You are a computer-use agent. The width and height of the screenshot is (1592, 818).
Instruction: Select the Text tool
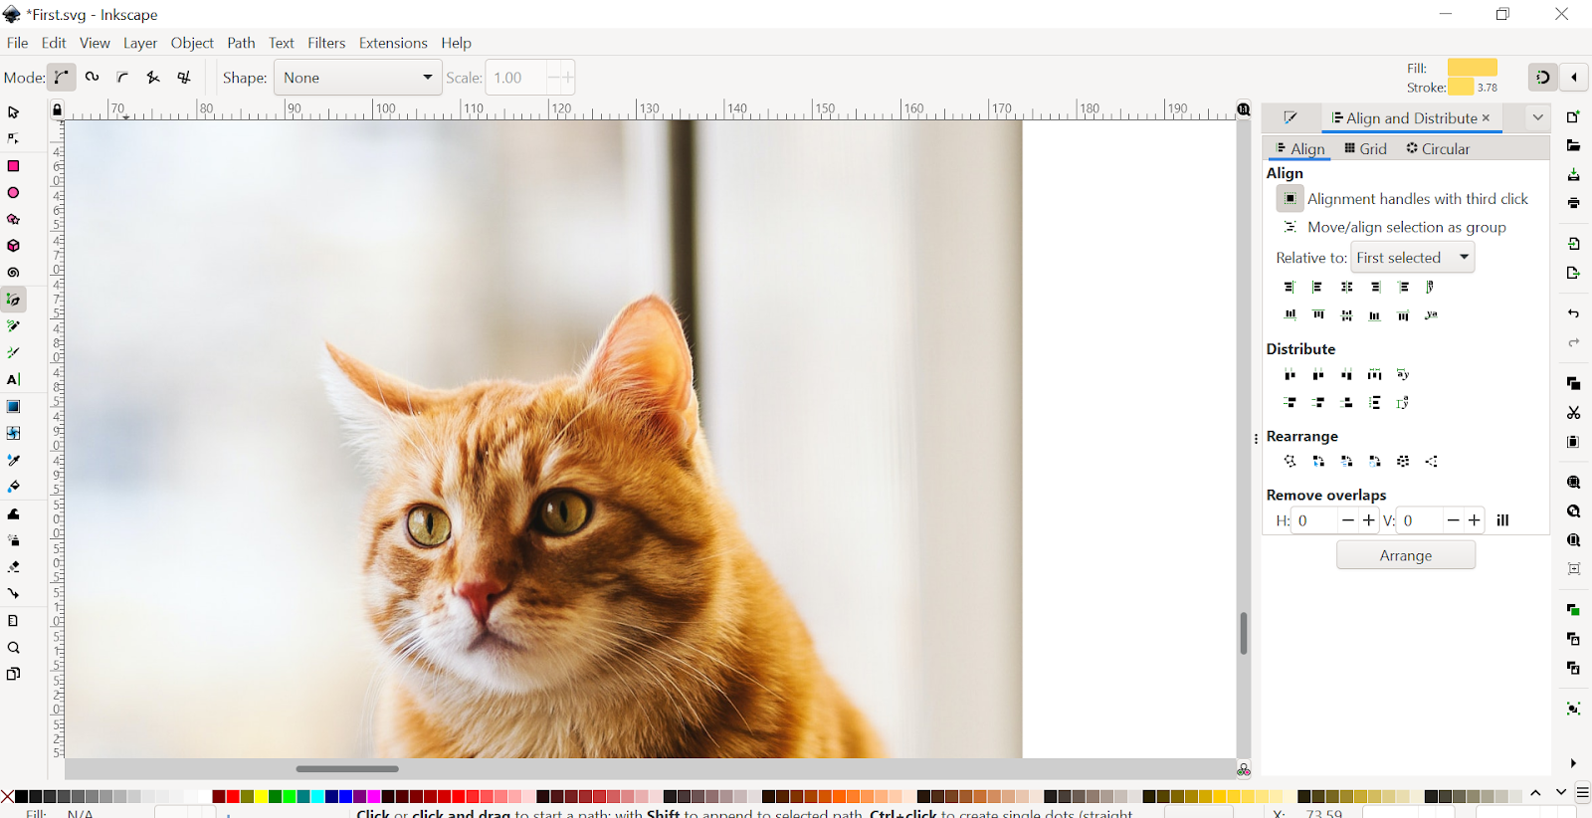coord(14,380)
